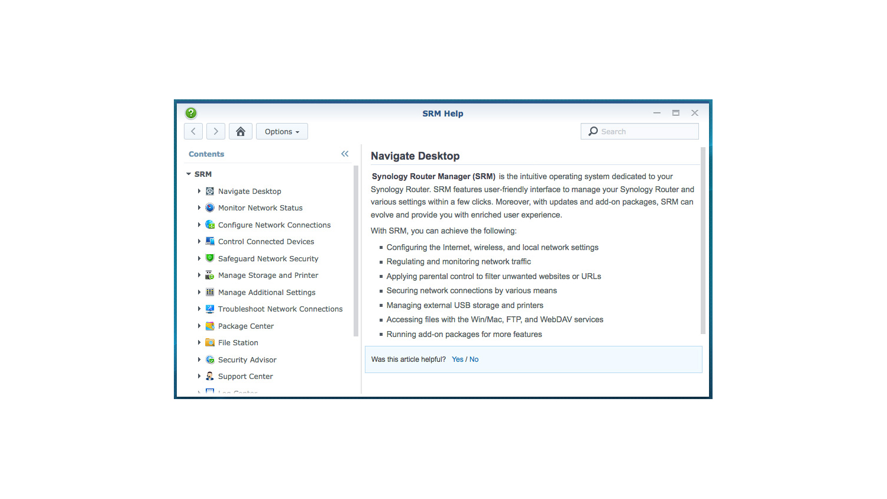Open the Configure Network Connections topic
Screen dimensions: 887x499
[274, 225]
